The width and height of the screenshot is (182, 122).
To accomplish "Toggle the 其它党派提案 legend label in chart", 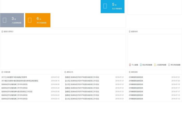I will [x=175, y=65].
